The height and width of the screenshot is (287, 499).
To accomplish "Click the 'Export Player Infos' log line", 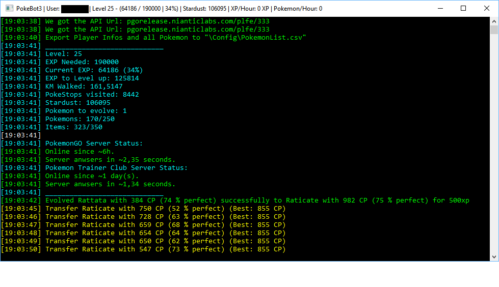I will (x=153, y=38).
